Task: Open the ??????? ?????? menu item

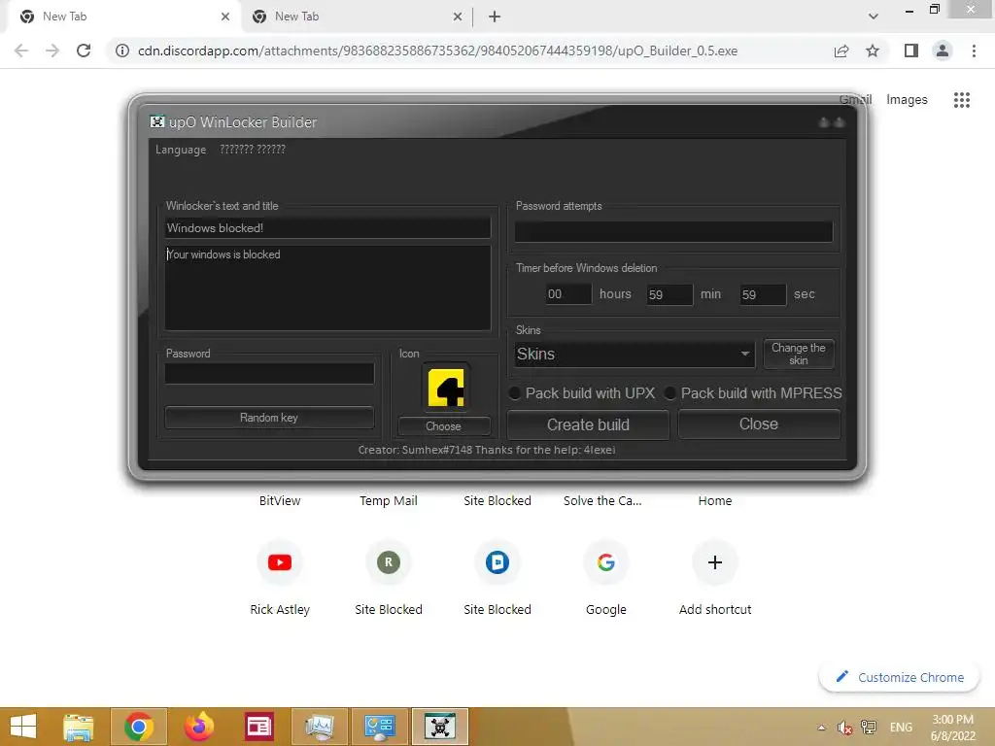Action: [x=253, y=150]
